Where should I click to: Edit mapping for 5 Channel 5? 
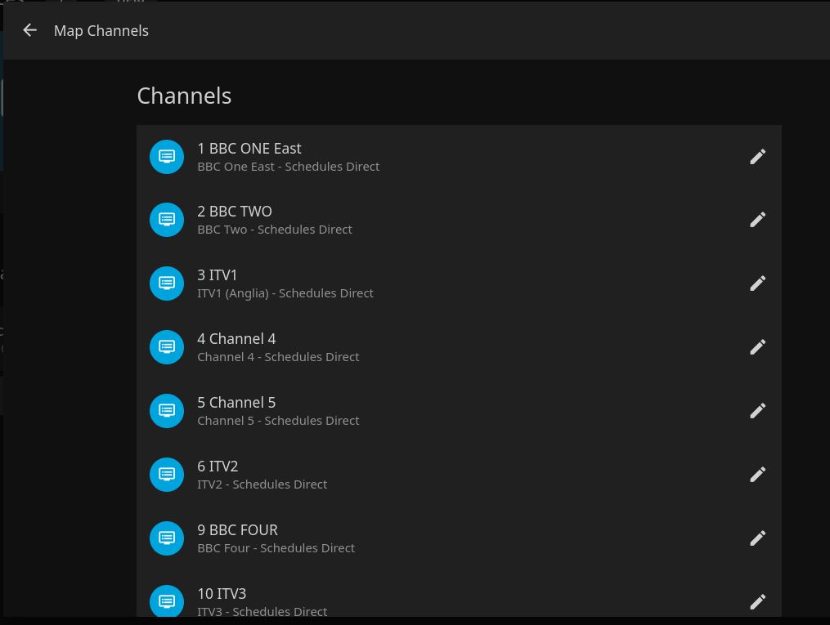click(757, 411)
